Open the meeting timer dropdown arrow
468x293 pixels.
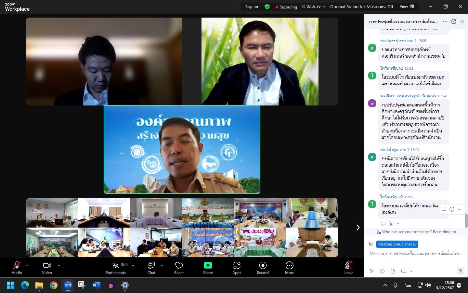pyautogui.click(x=324, y=7)
